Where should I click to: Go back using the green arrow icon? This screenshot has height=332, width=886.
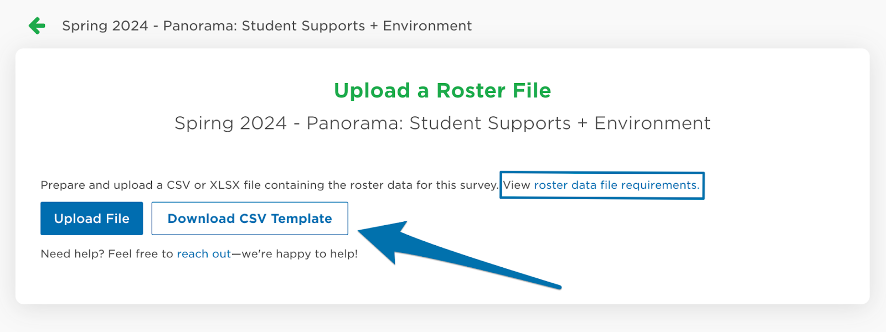37,25
